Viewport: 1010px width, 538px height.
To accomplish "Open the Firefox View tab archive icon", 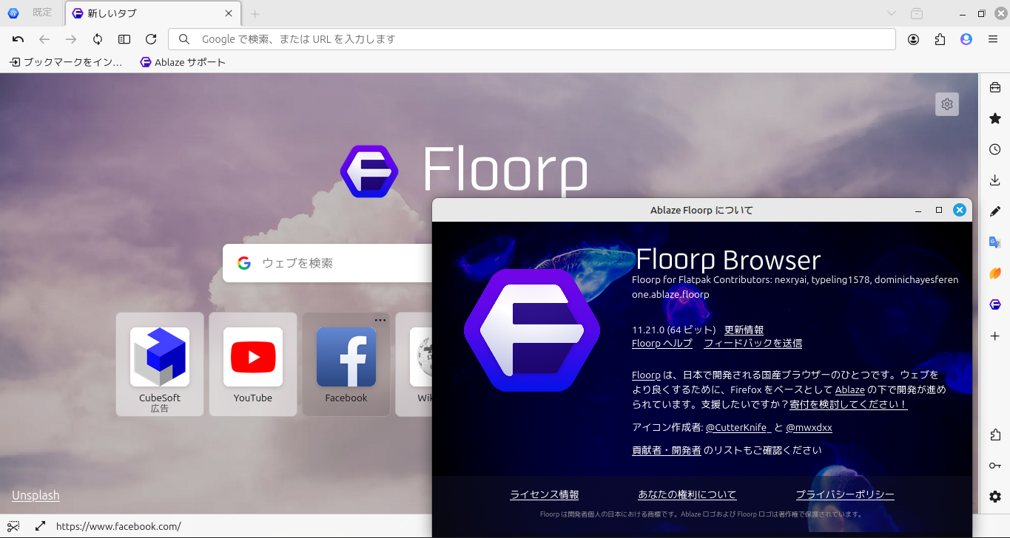I will (x=917, y=13).
